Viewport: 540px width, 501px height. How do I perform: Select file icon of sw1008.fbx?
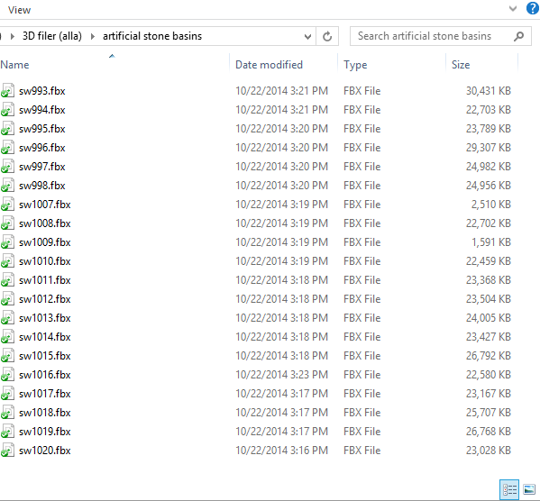coord(7,223)
